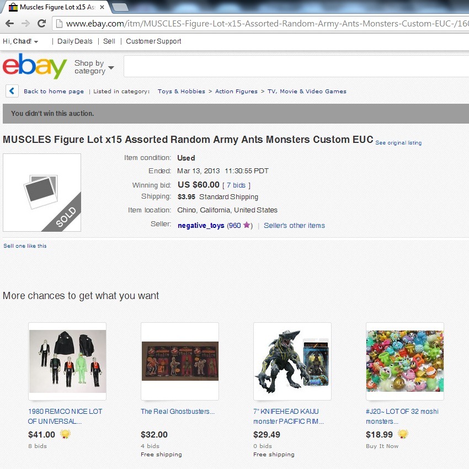469x469 pixels.
Task: Click See original listing link
Action: [x=398, y=143]
